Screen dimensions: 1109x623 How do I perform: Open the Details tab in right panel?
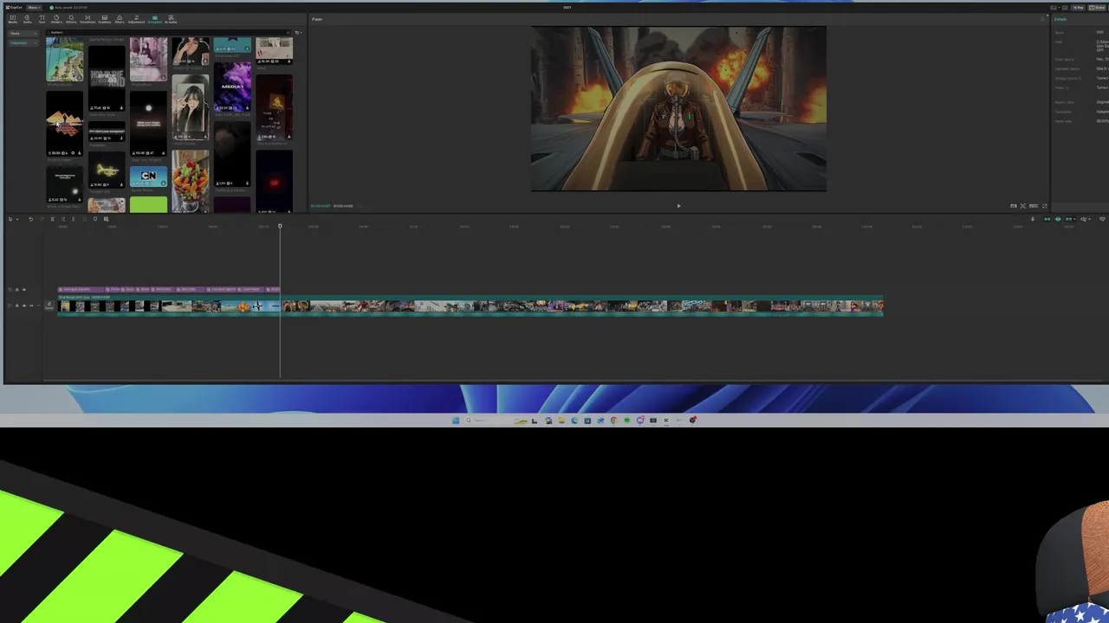[x=1060, y=19]
